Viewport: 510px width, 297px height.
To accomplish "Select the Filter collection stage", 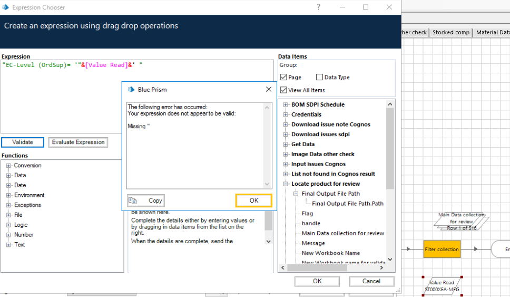I will click(x=442, y=249).
